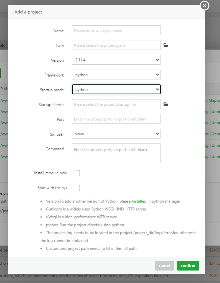The height and width of the screenshot is (283, 220).
Task: Select the Startup file/dir text field
Action: tap(116, 104)
